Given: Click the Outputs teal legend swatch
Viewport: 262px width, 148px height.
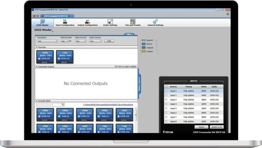Looking at the screenshot, I should pyautogui.click(x=144, y=48).
